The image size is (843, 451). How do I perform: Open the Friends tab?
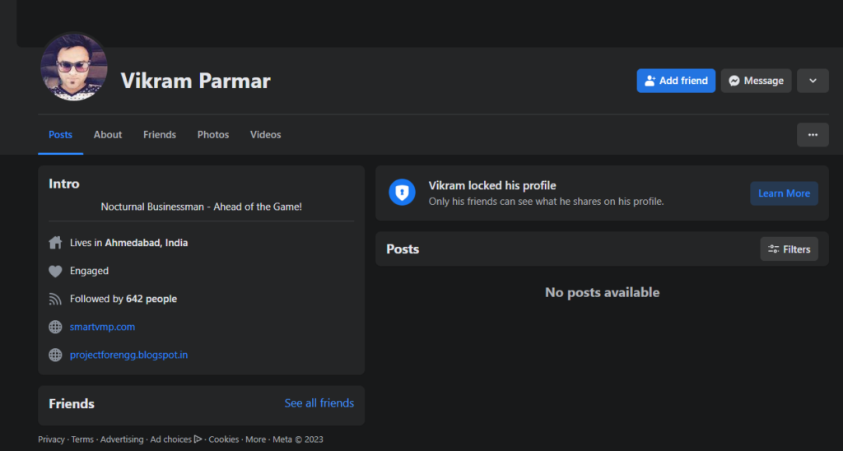pos(160,135)
